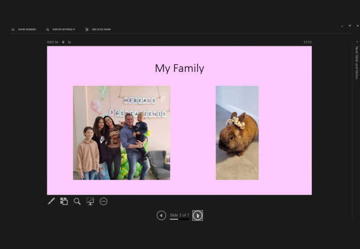Click the Next Slide and Notes vertical label
The height and width of the screenshot is (249, 360).
point(357,63)
